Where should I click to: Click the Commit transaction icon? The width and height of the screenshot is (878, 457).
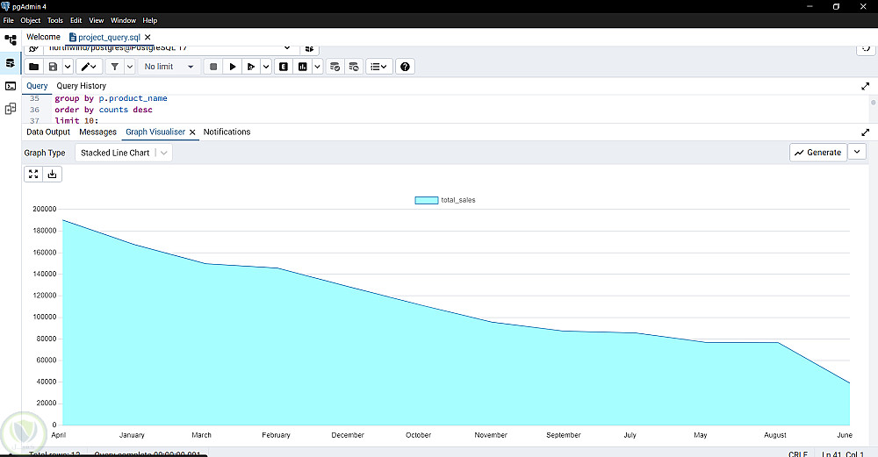pos(335,67)
